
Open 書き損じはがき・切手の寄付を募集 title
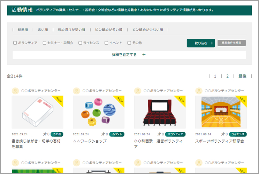point(36,144)
